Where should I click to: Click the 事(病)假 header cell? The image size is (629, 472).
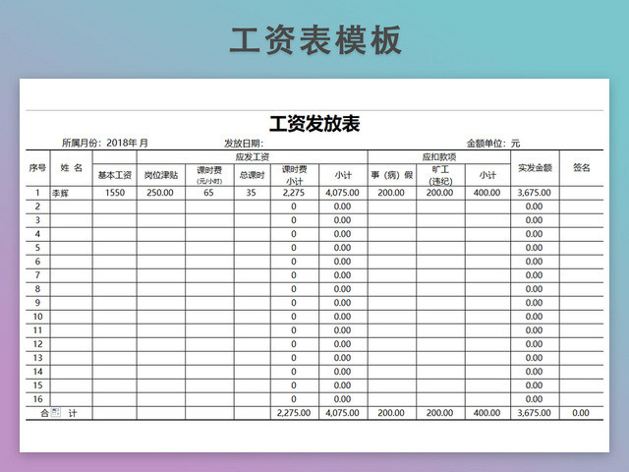(x=392, y=175)
